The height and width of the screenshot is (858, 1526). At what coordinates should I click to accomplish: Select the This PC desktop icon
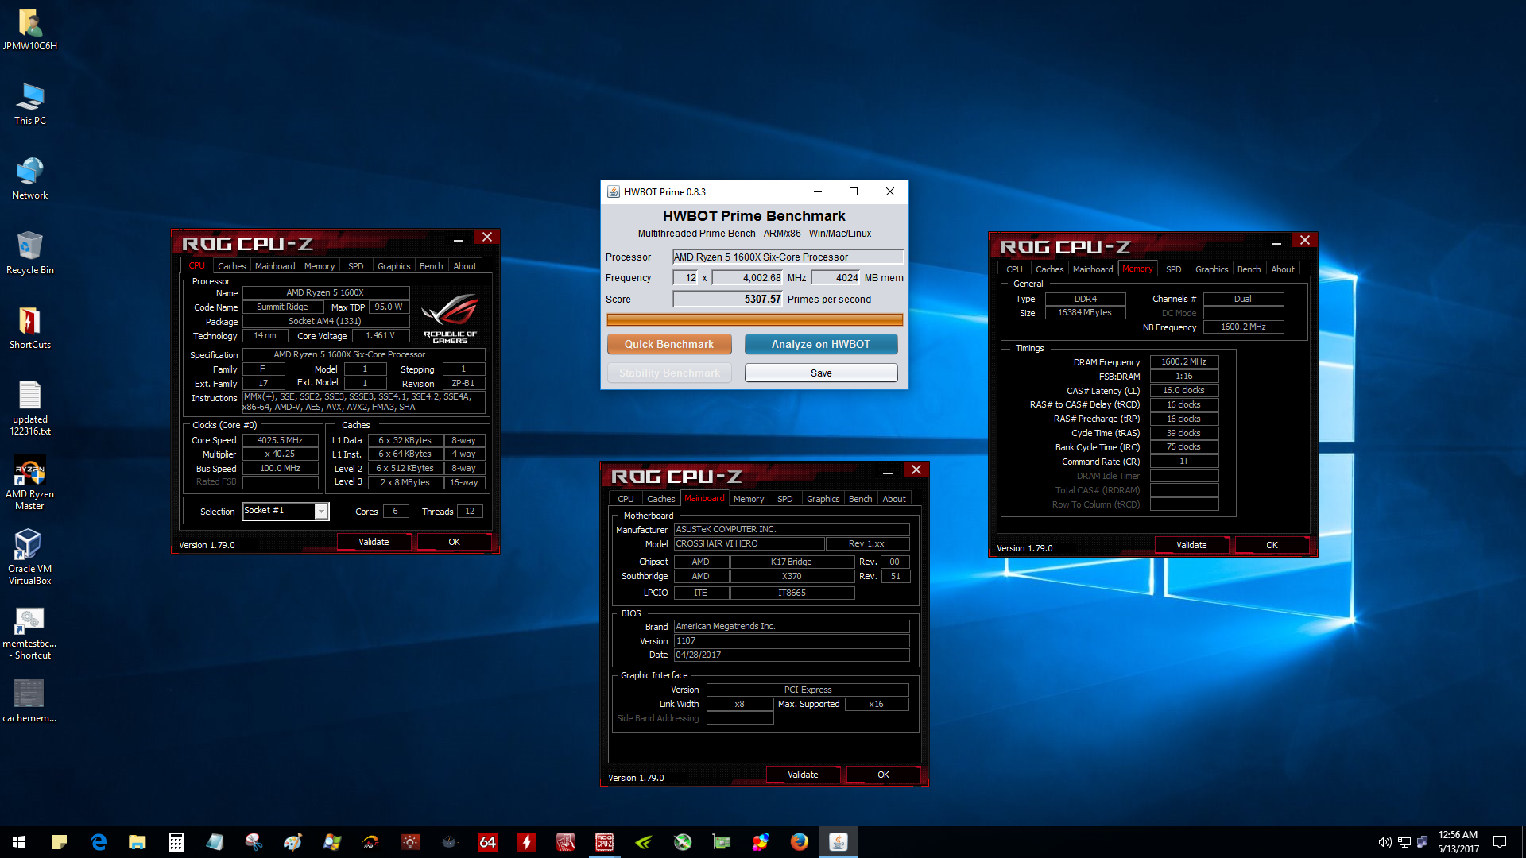point(29,104)
